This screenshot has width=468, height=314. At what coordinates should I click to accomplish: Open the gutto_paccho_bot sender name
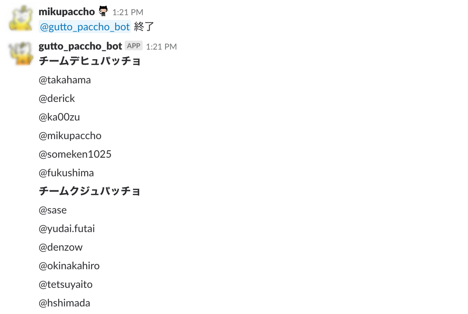80,46
